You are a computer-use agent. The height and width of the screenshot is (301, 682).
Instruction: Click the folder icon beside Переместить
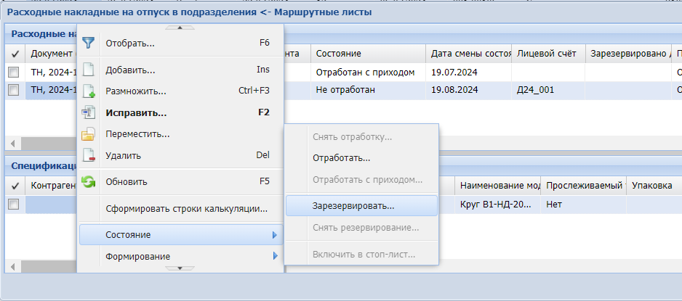[x=89, y=134]
